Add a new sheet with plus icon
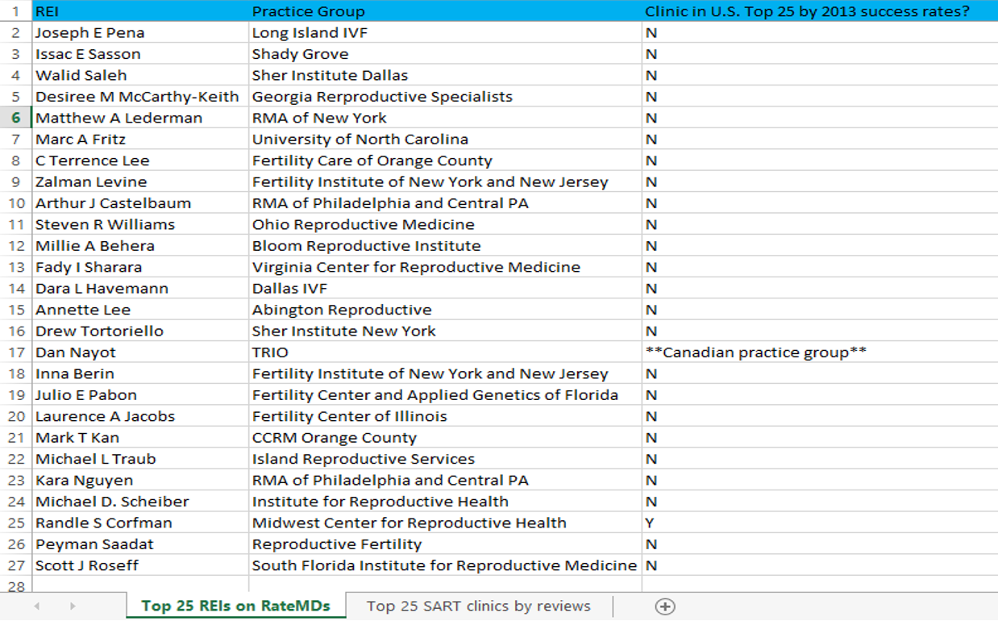The height and width of the screenshot is (621, 998). (x=665, y=606)
